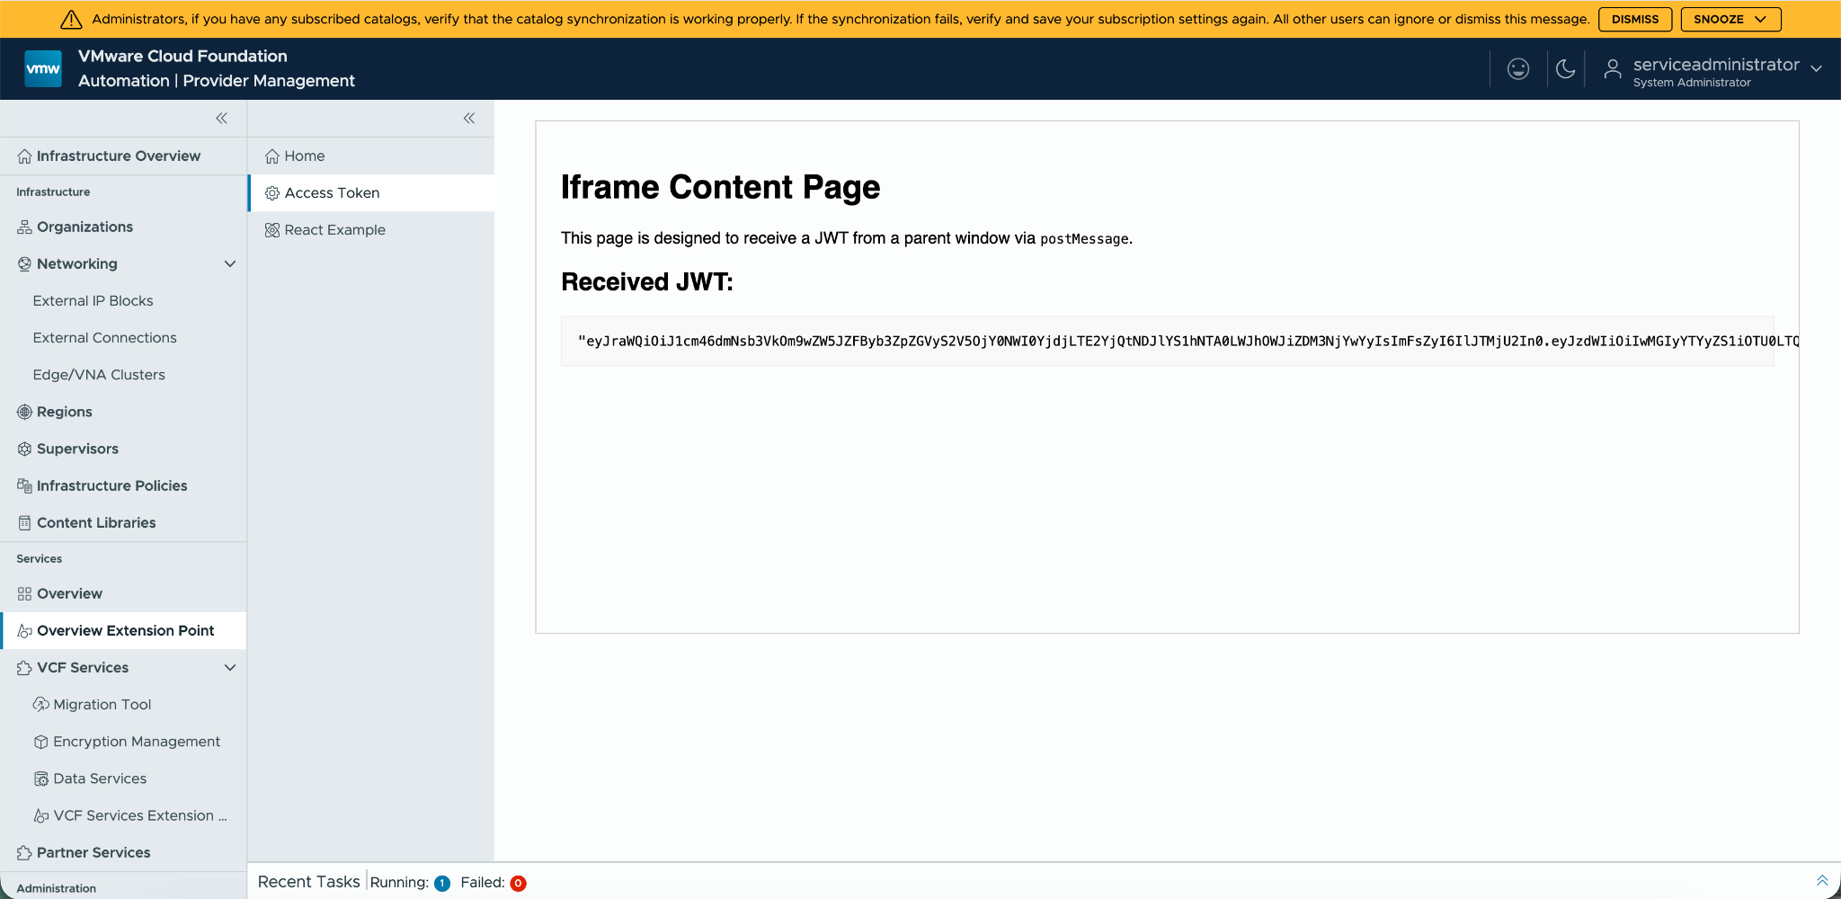Image resolution: width=1841 pixels, height=899 pixels.
Task: Click the Iframe Content Page heading
Action: click(721, 187)
